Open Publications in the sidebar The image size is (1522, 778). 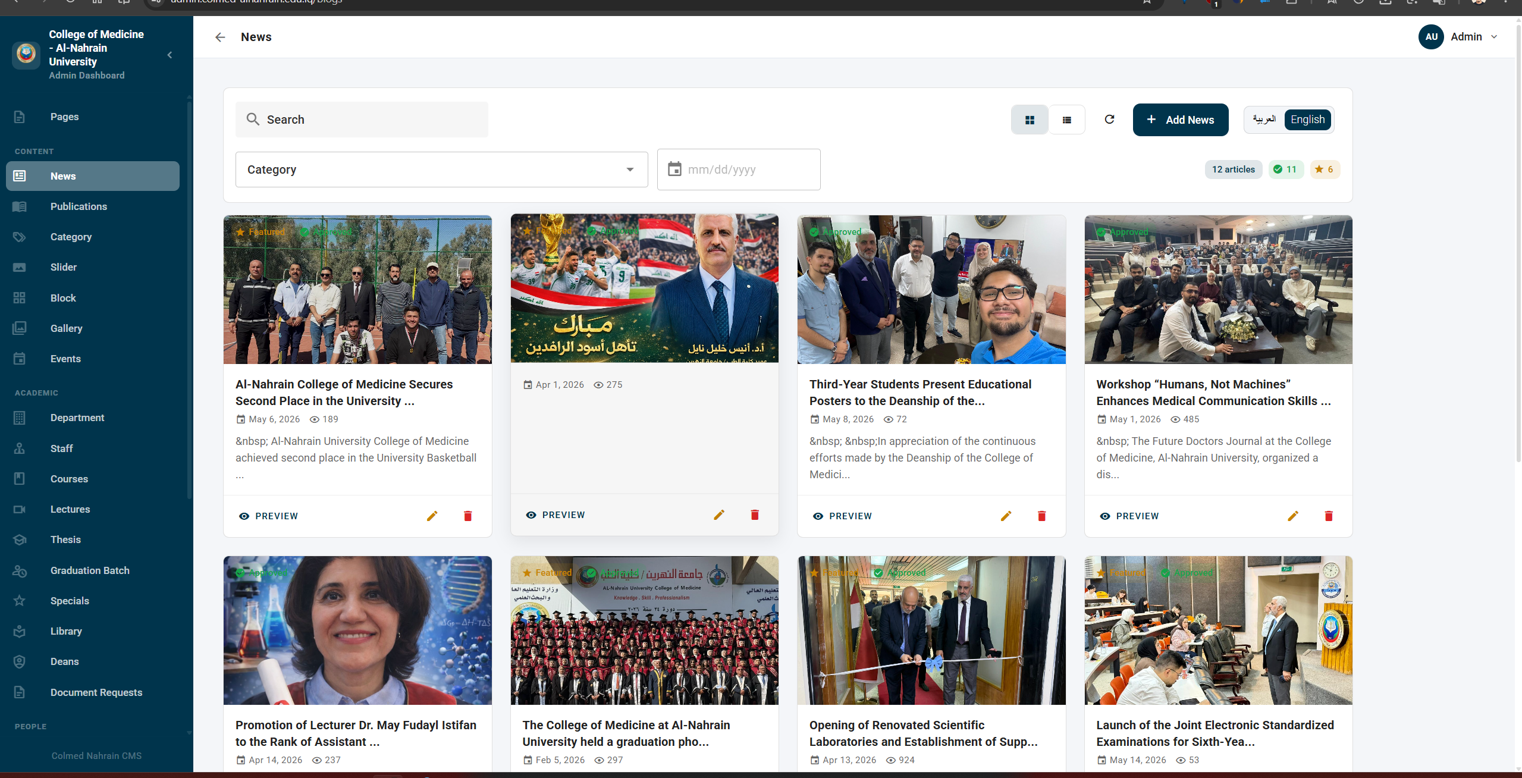tap(93, 206)
